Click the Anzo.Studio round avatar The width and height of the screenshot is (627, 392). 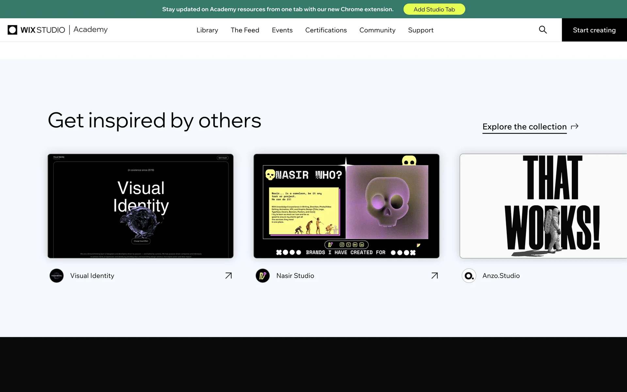point(469,276)
